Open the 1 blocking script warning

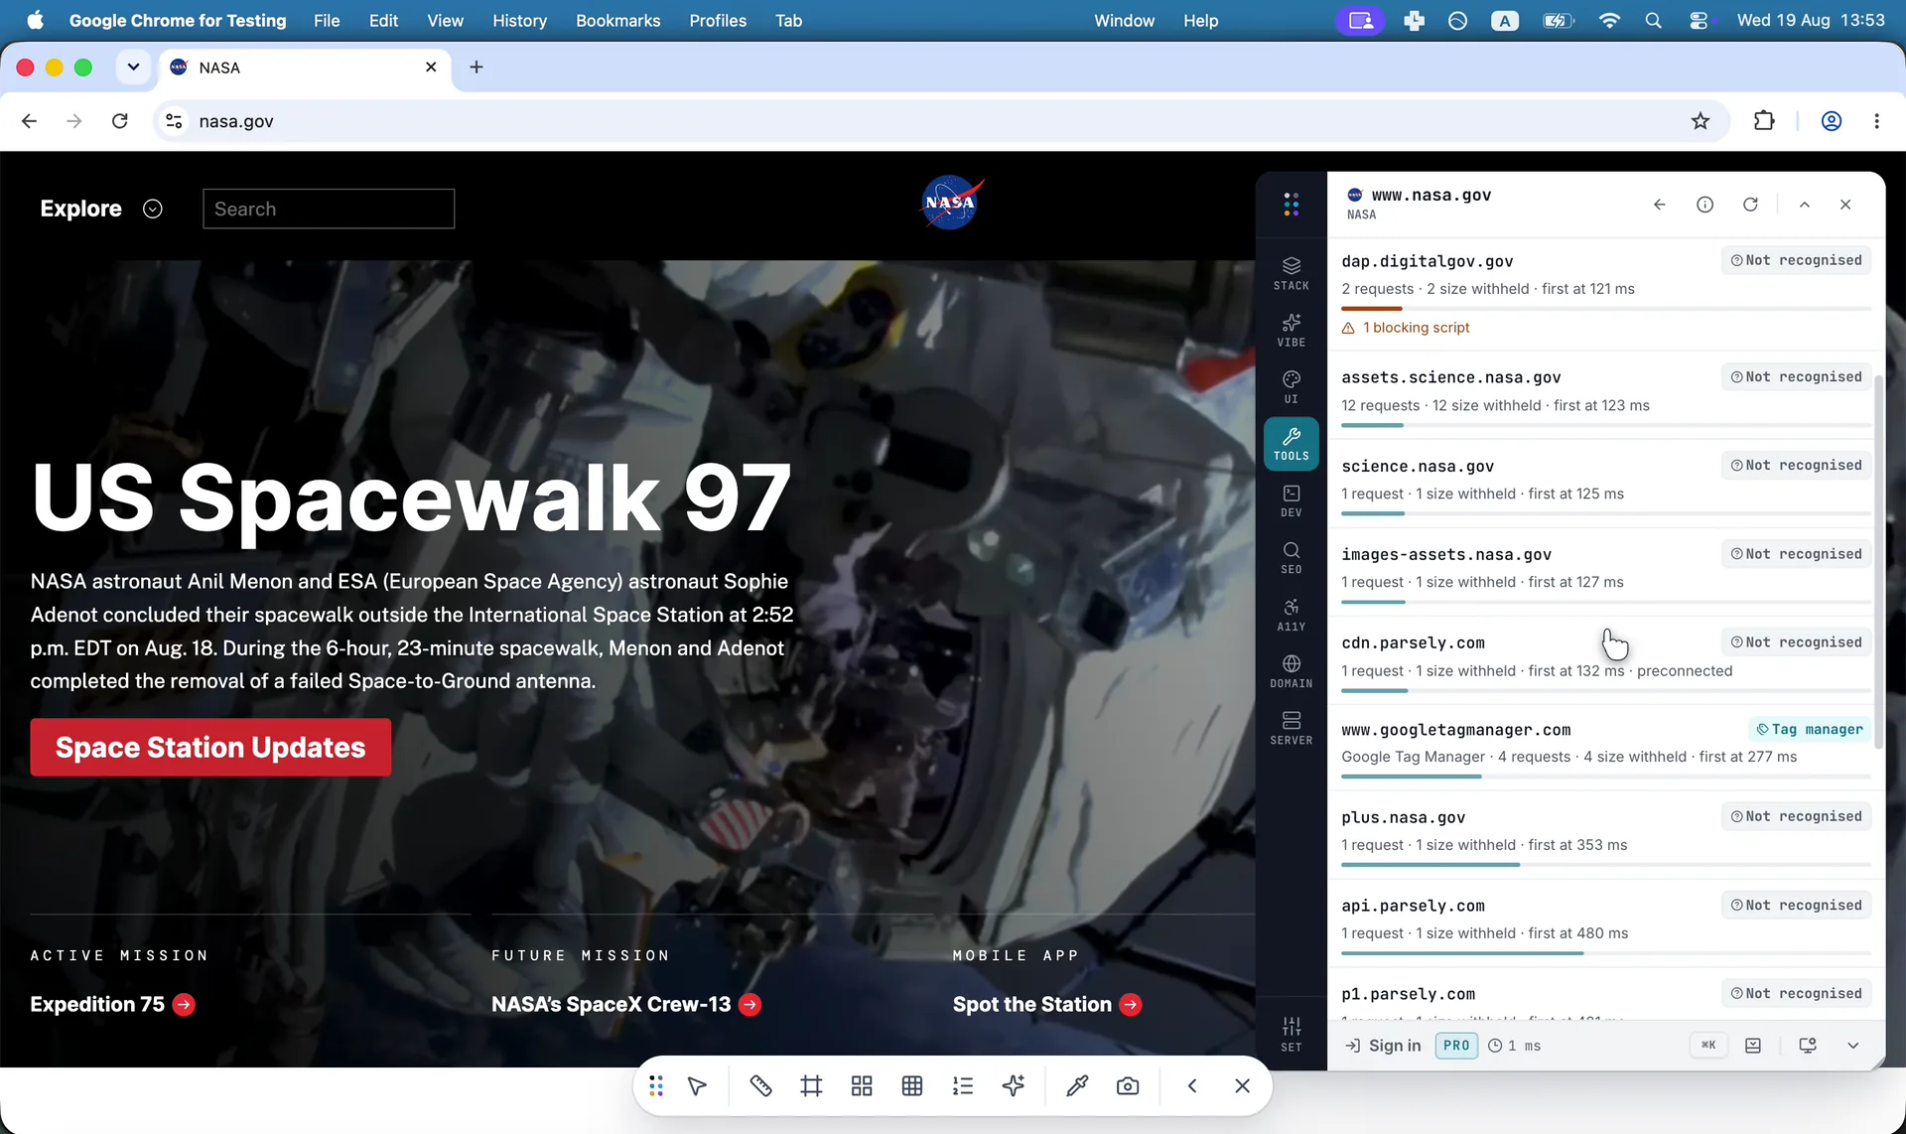[x=1406, y=328]
